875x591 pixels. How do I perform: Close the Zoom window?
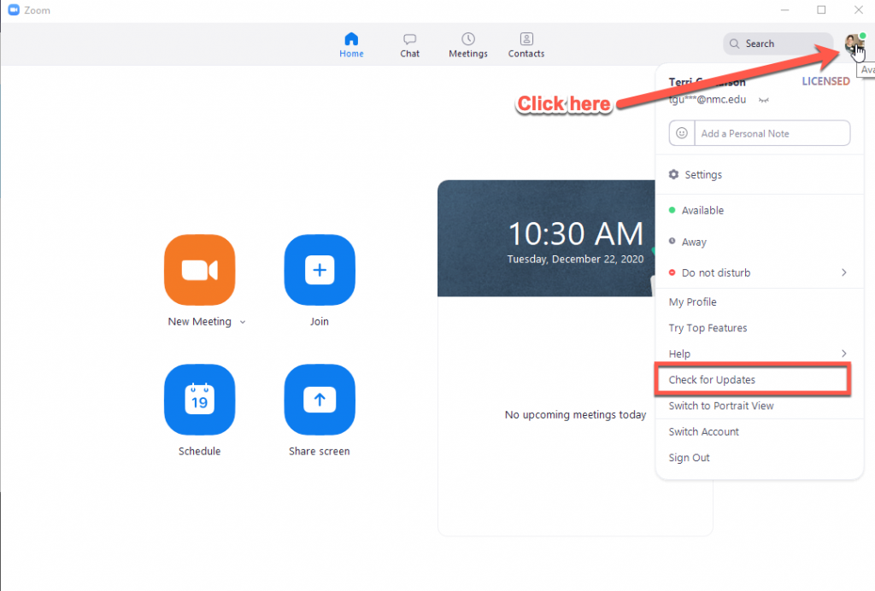858,10
